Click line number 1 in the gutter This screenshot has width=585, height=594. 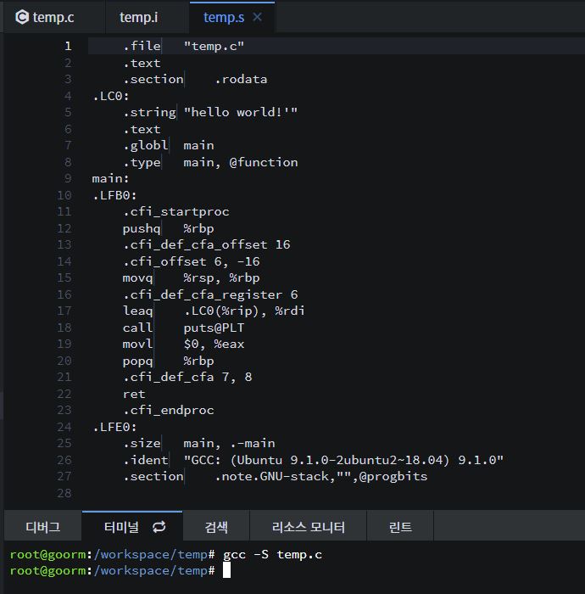[68, 46]
